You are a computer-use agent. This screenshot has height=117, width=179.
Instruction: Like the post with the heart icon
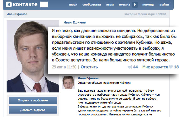click(x=171, y=67)
